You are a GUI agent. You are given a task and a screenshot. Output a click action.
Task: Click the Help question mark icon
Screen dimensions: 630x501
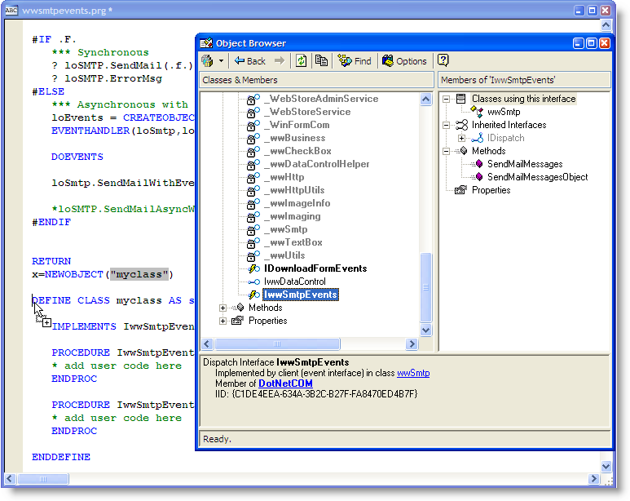443,61
